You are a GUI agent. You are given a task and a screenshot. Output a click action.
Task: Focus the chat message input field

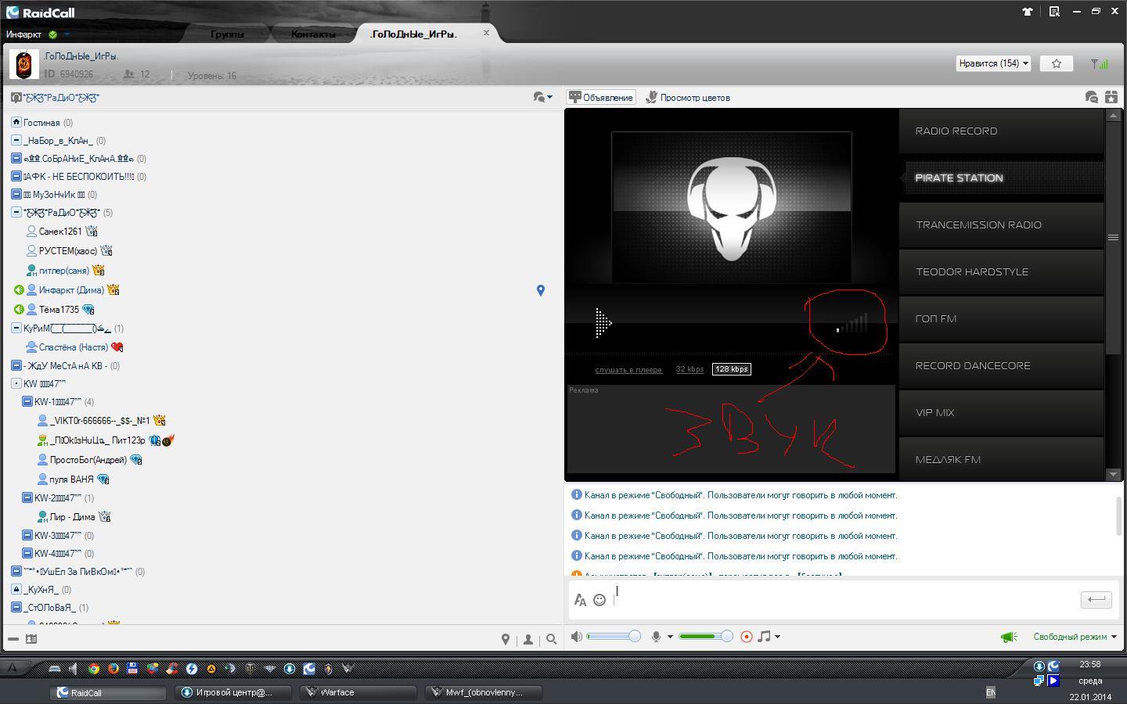coord(845,599)
